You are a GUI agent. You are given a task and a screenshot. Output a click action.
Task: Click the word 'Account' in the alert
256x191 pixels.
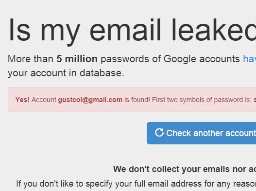[x=44, y=100]
